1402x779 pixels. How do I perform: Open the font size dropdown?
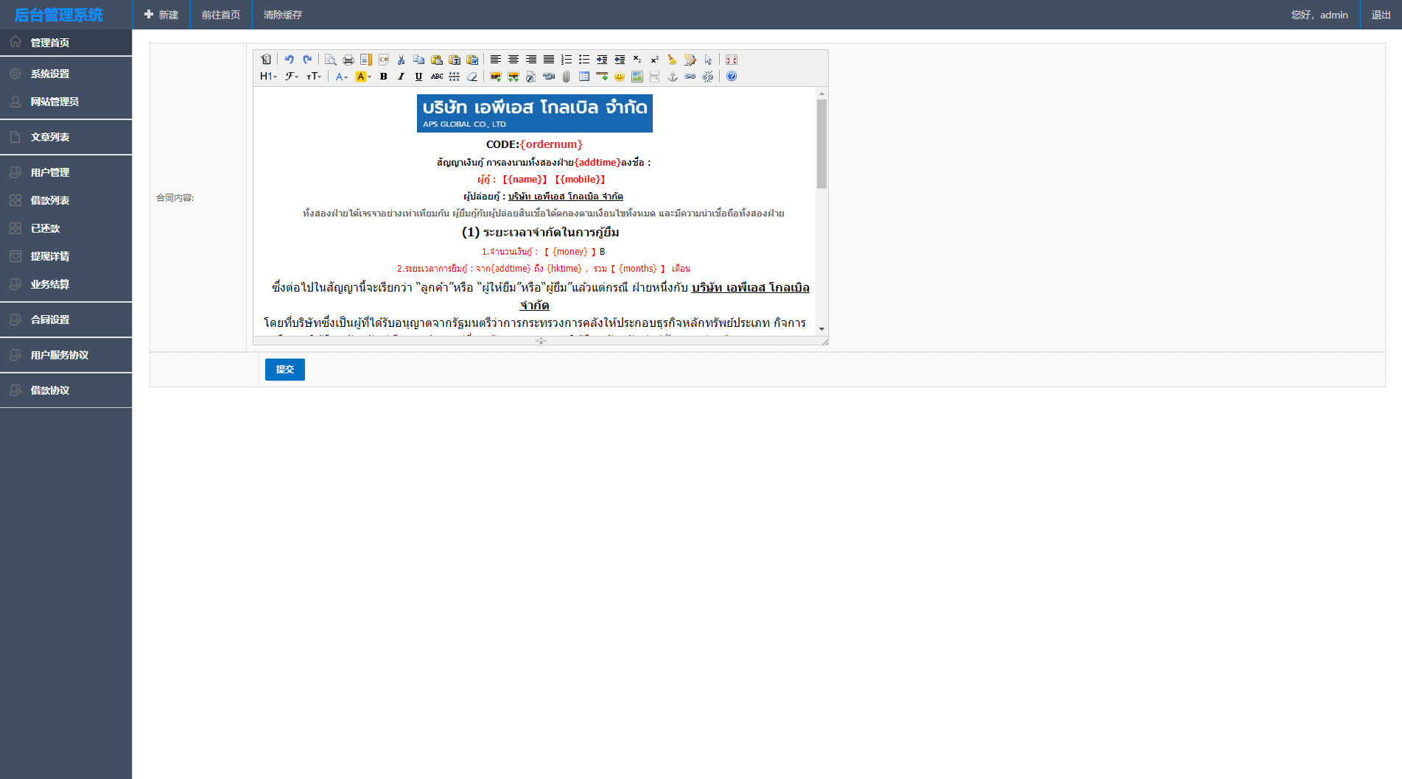pos(314,77)
